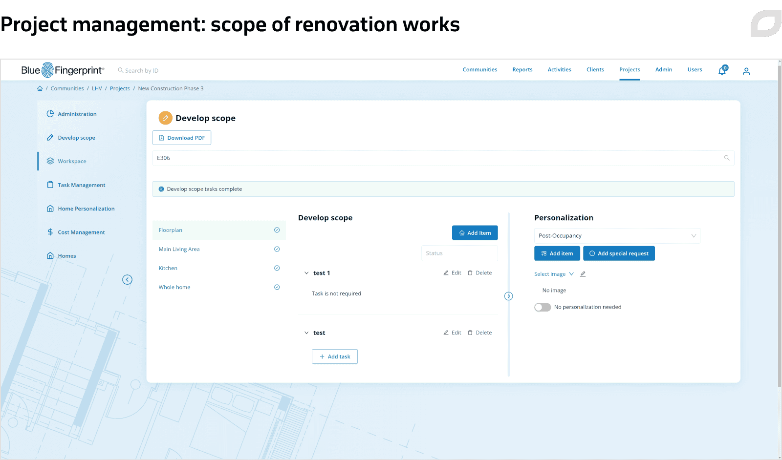
Task: Click Add item in Personalization
Action: point(557,253)
